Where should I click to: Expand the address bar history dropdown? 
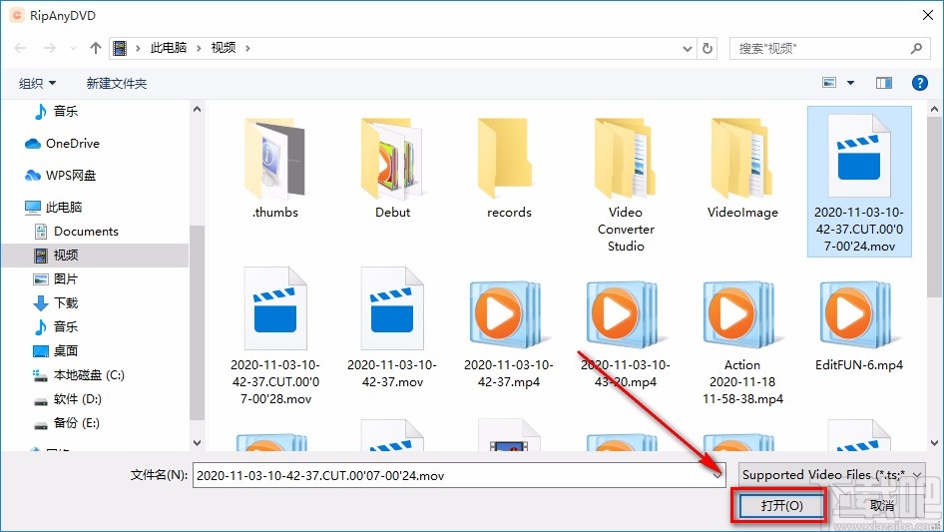687,48
